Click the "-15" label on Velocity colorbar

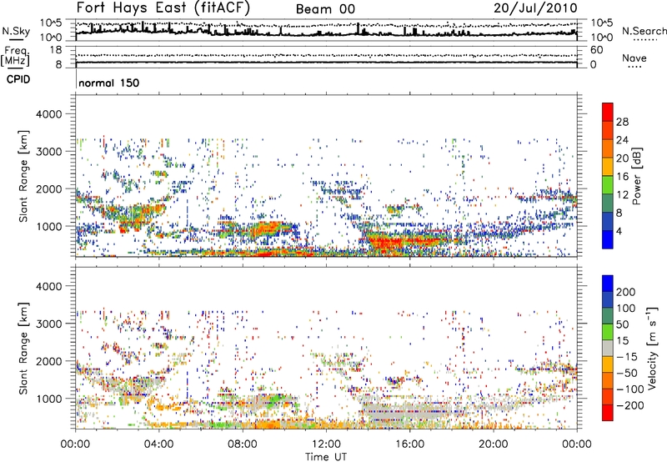[627, 357]
